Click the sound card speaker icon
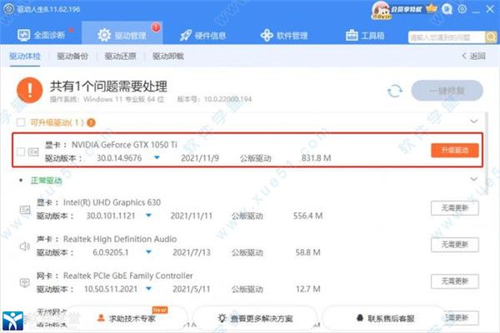The height and width of the screenshot is (333, 500). tap(25, 246)
